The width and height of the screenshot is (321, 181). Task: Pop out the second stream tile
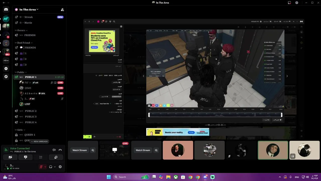click(156, 150)
